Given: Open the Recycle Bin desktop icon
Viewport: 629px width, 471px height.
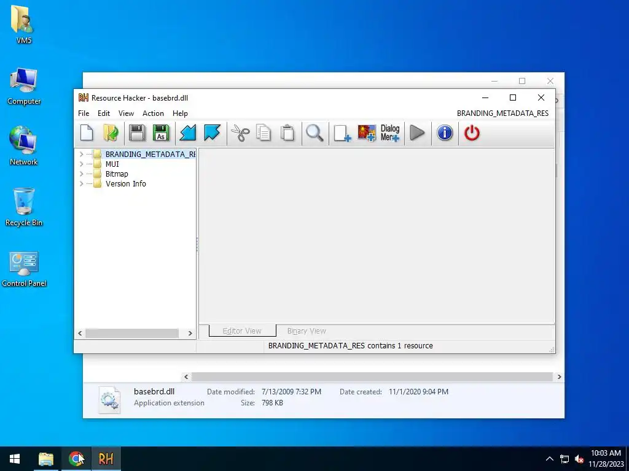Looking at the screenshot, I should click(x=24, y=207).
